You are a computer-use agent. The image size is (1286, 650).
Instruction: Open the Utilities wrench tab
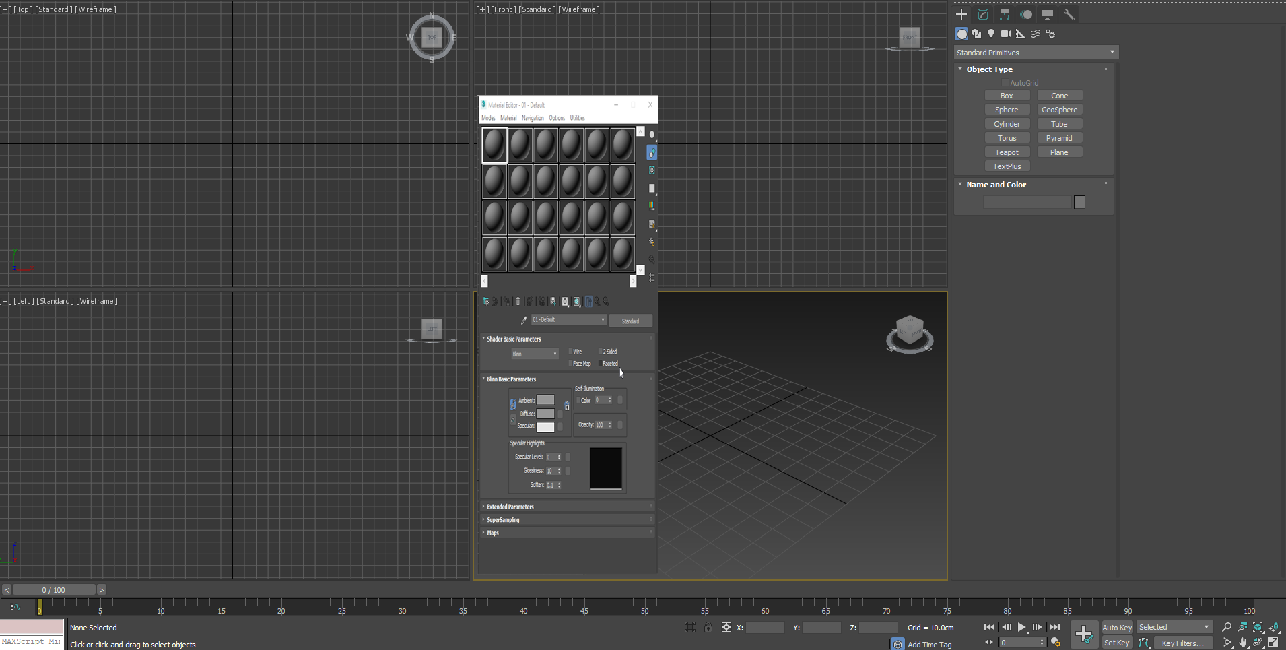click(1069, 14)
